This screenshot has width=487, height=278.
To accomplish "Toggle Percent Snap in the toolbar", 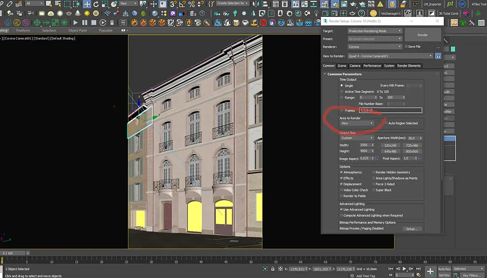I will 191,4.
